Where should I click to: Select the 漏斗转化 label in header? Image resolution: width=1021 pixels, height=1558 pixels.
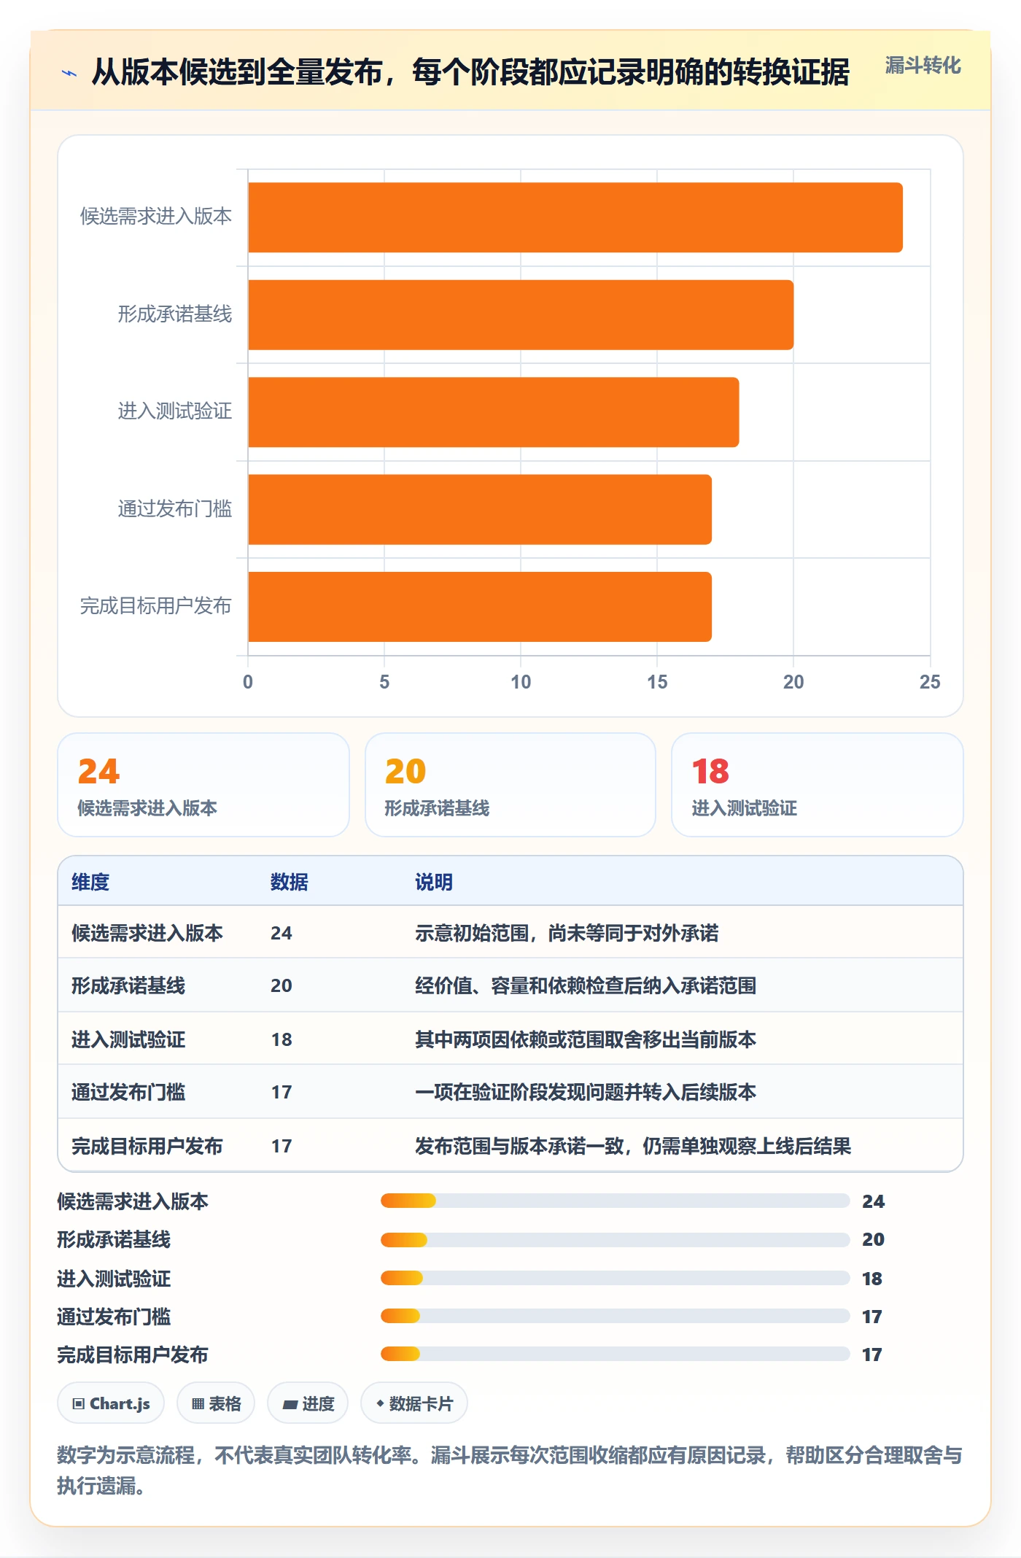(923, 66)
